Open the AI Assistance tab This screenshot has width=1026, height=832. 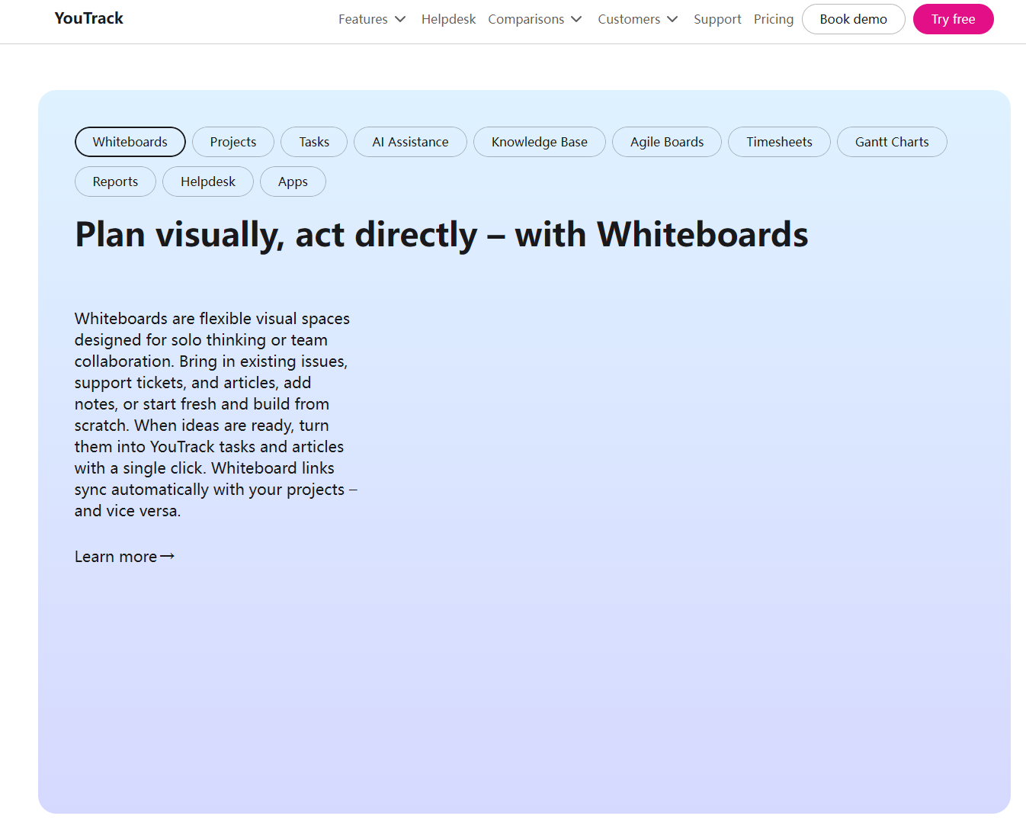(410, 142)
